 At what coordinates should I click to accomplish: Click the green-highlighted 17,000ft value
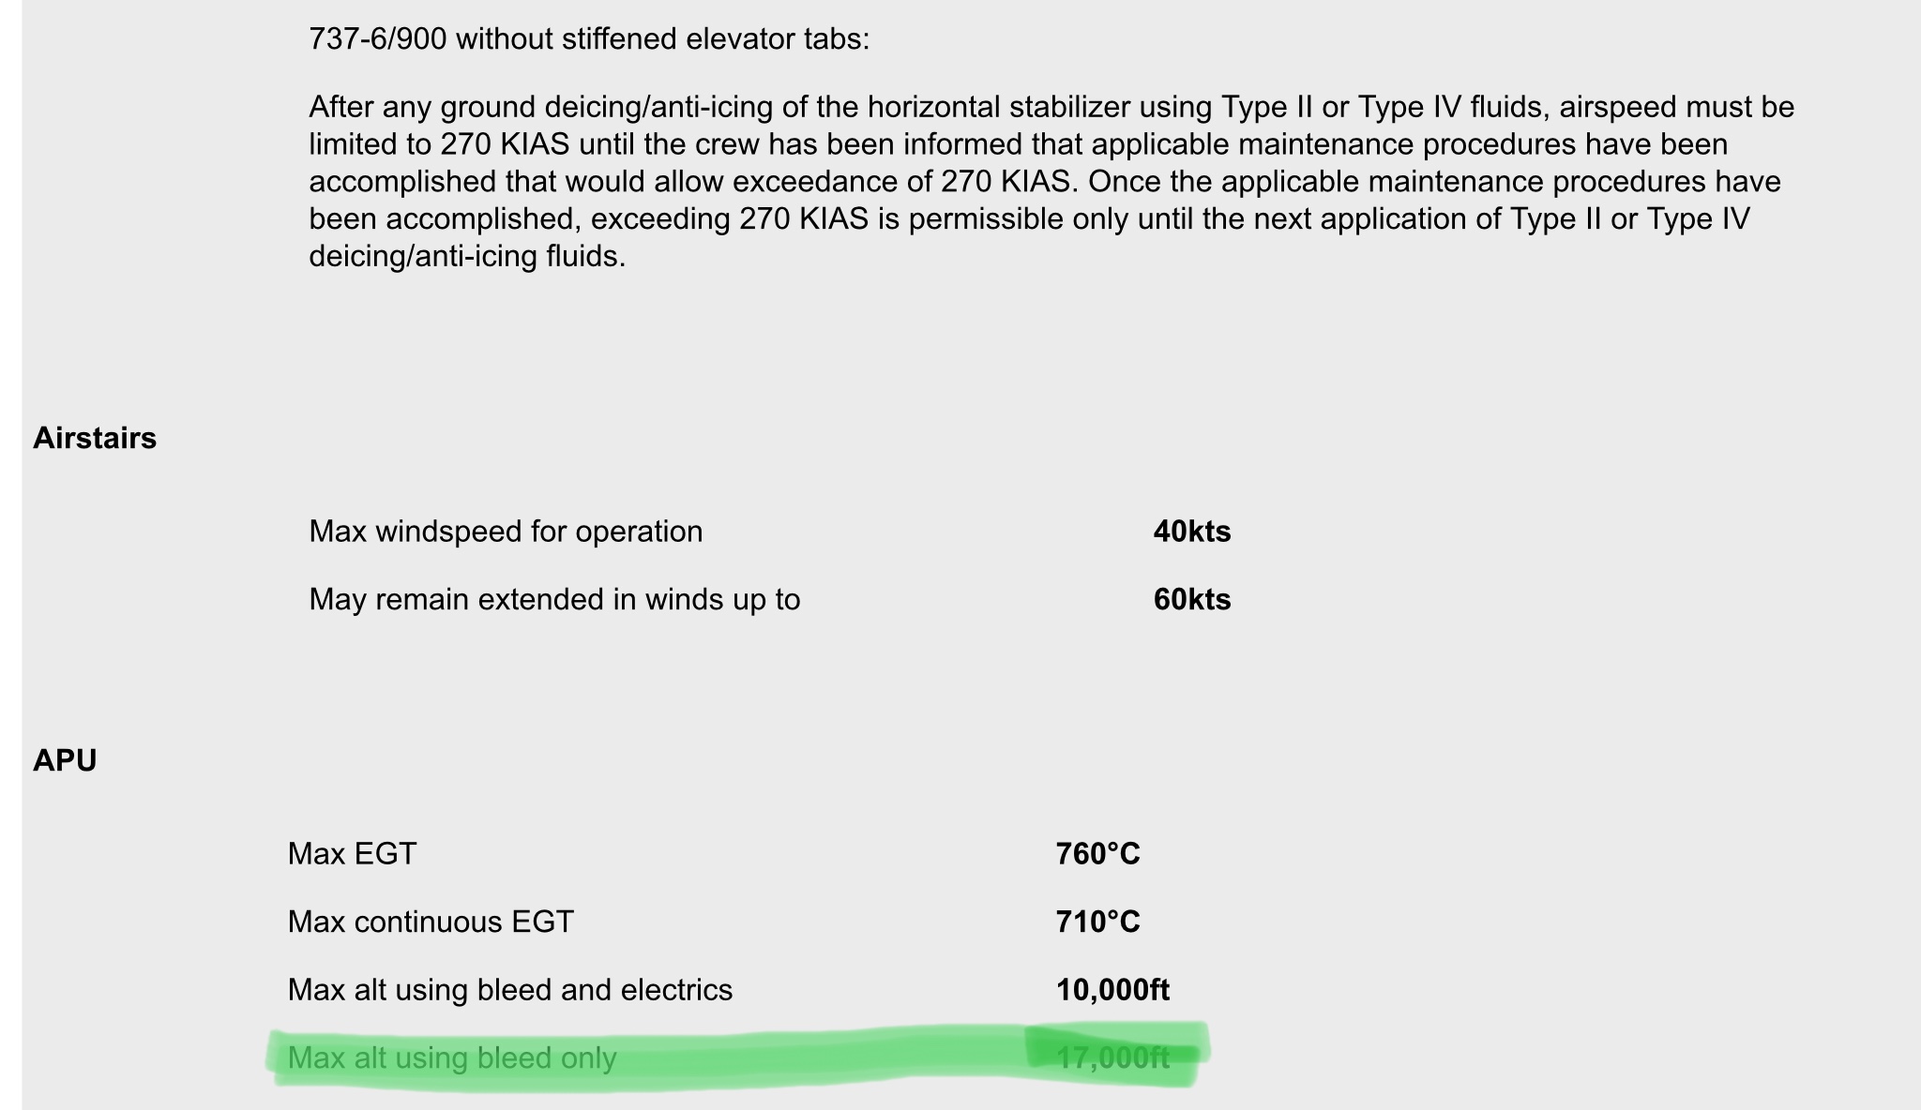coord(1112,1058)
